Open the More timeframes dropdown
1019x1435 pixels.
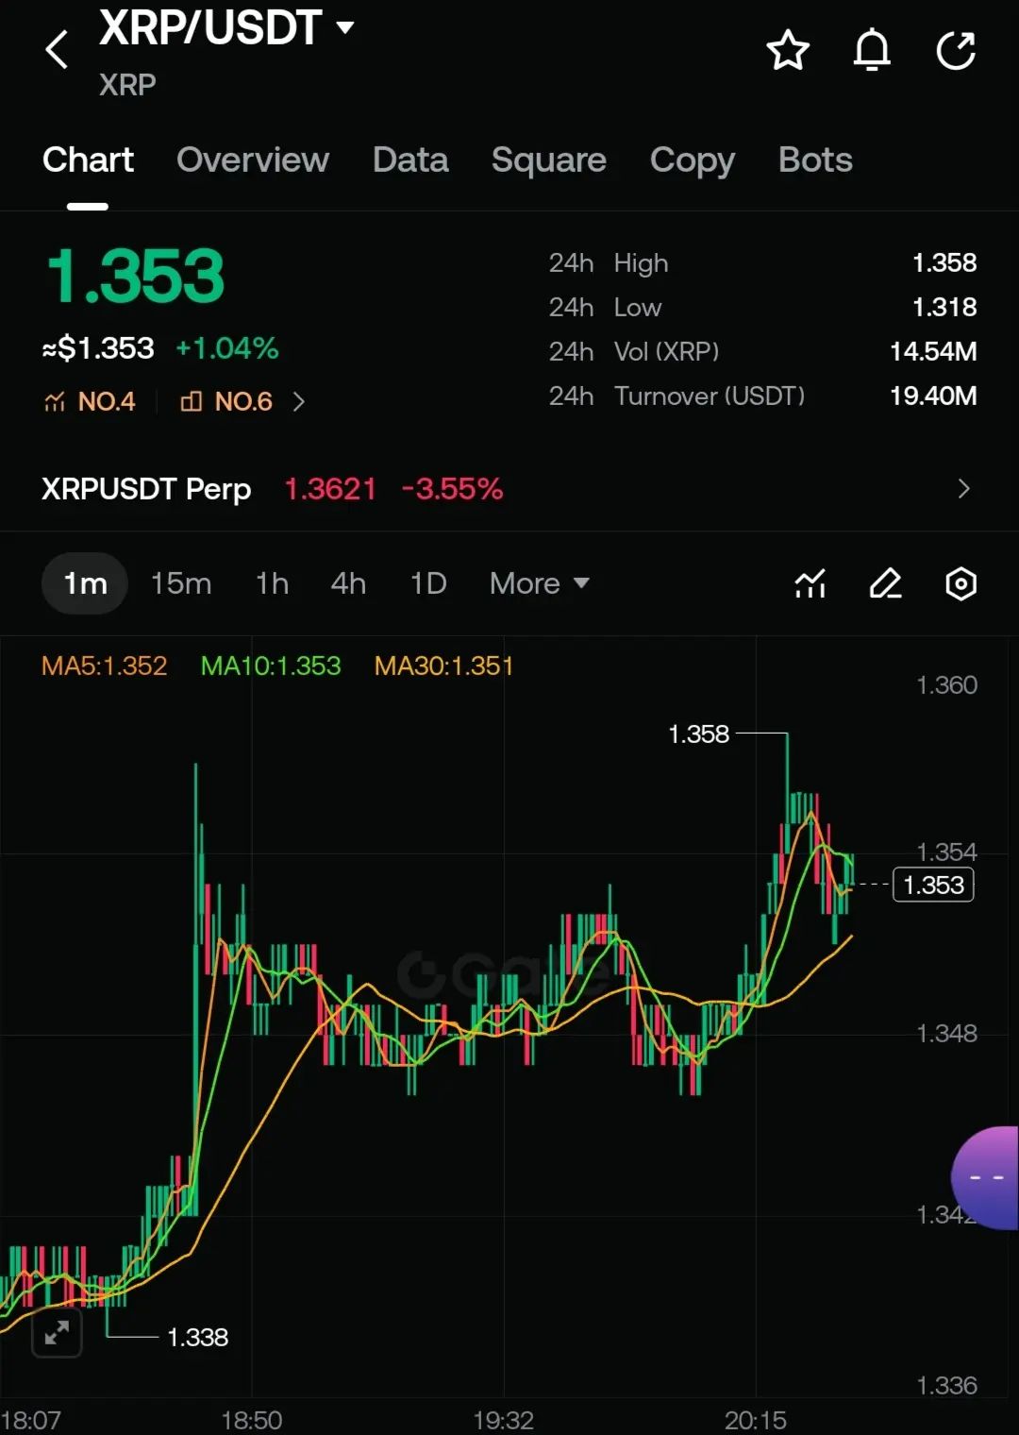pyautogui.click(x=539, y=583)
